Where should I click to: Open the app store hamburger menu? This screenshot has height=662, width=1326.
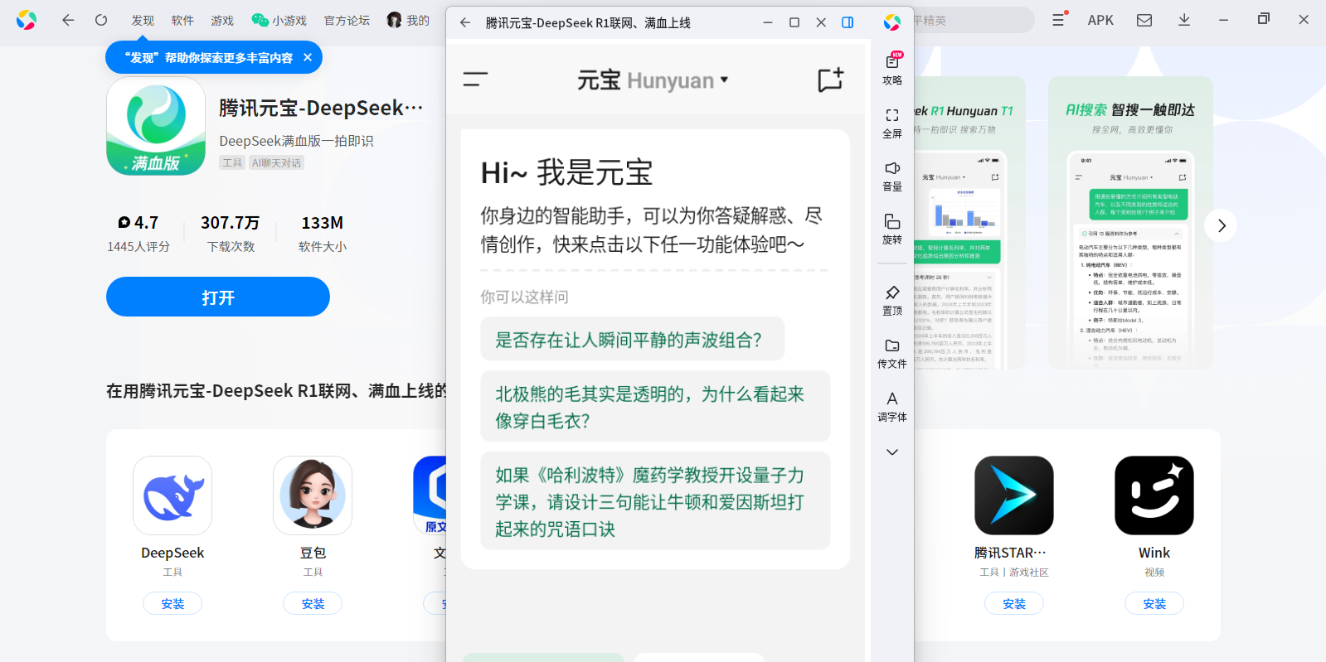(1059, 20)
